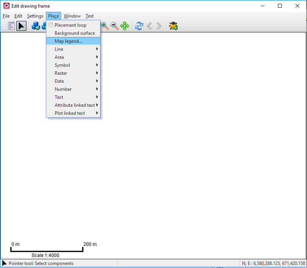
Task: Click the previous view arrow icon
Action: tap(149, 26)
